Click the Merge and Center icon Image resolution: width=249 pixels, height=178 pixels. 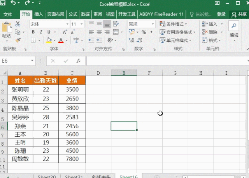pyautogui.click(x=116, y=32)
